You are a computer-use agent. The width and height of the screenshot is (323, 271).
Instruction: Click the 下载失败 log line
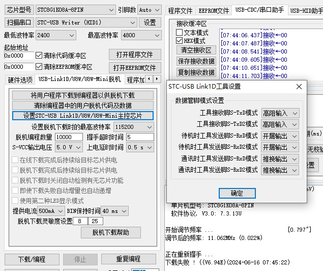[x=227, y=262]
